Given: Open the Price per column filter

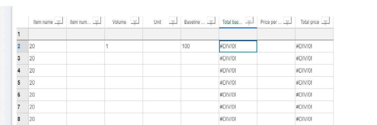Looking at the screenshot, I should 287,21.
